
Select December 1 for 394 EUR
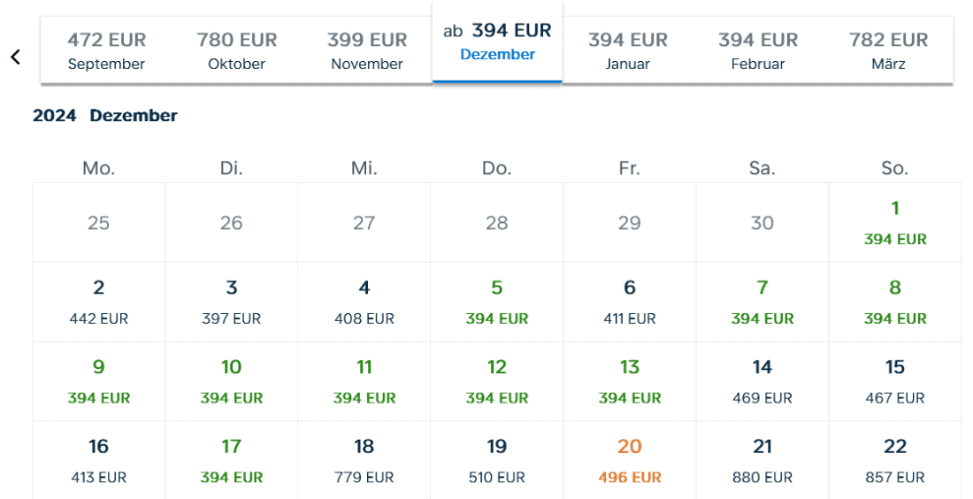[895, 222]
